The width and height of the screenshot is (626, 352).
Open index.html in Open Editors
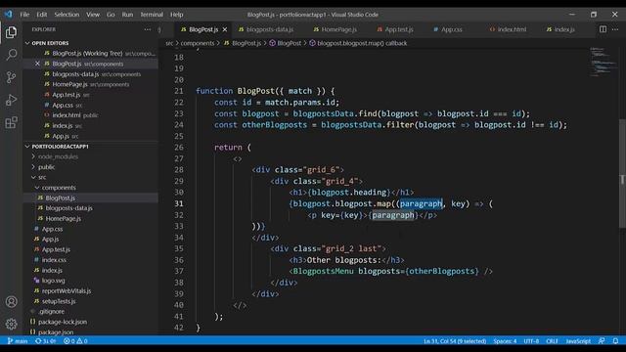pyautogui.click(x=90, y=115)
